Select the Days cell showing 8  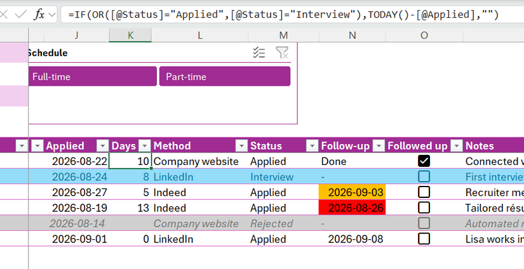pos(130,177)
